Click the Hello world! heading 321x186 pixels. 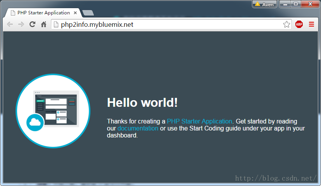tap(142, 103)
